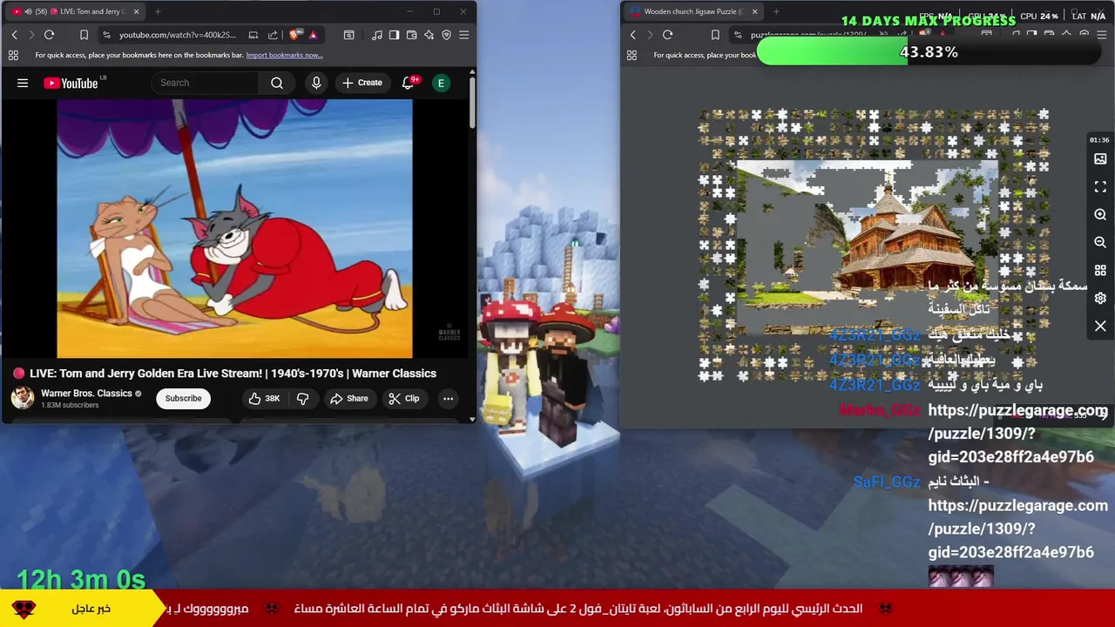This screenshot has height=627, width=1115.
Task: Click the YouTube page vertical scrollbar
Action: 472,103
